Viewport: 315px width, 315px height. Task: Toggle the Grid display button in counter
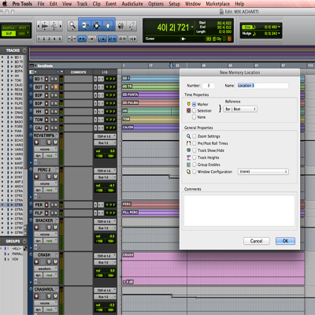click(x=209, y=39)
